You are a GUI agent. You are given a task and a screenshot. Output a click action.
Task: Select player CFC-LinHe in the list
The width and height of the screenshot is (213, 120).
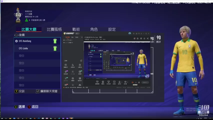[x=37, y=49]
